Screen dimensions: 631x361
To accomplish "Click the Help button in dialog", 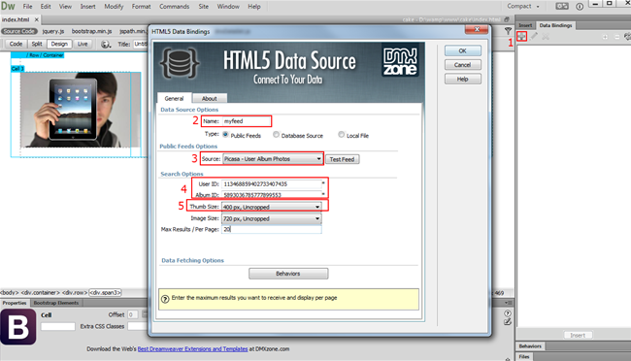I will pos(463,79).
